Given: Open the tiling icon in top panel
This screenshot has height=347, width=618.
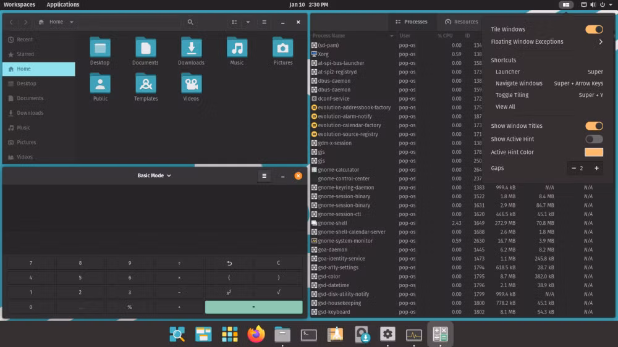Looking at the screenshot, I should tap(566, 5).
